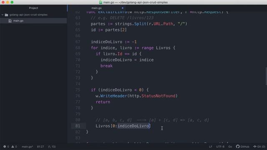Click the break keyword on line 71
Screen dimensions: 267x150
(106, 66)
